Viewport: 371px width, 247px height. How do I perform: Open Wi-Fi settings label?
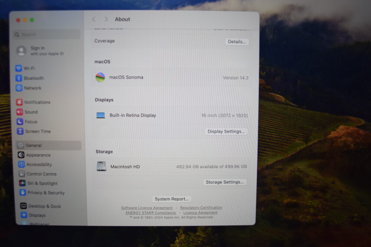[29, 68]
